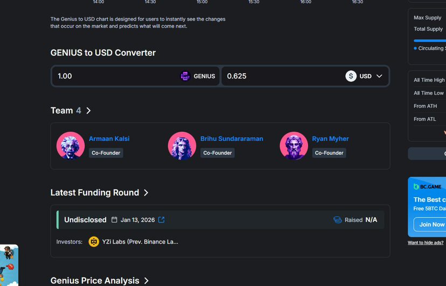This screenshot has height=286, width=446.
Task: Expand the Team section chevron
Action: click(x=89, y=111)
